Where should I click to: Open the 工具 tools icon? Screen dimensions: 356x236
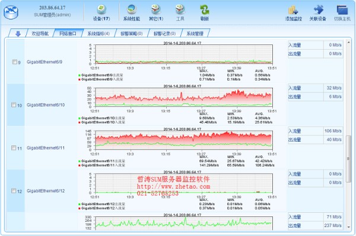(180, 9)
